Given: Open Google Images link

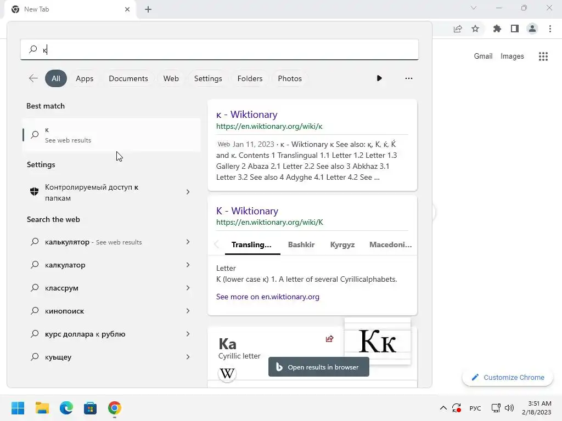Looking at the screenshot, I should 512,56.
